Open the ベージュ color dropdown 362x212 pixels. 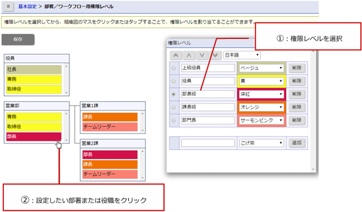point(261,68)
